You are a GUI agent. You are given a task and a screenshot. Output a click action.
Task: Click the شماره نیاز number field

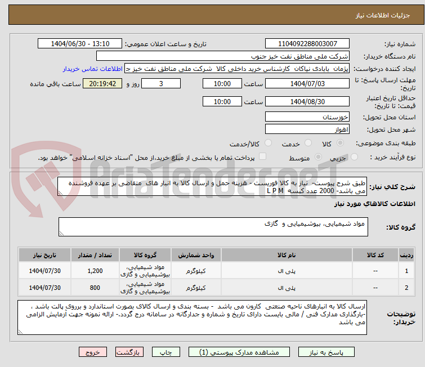click(x=307, y=44)
